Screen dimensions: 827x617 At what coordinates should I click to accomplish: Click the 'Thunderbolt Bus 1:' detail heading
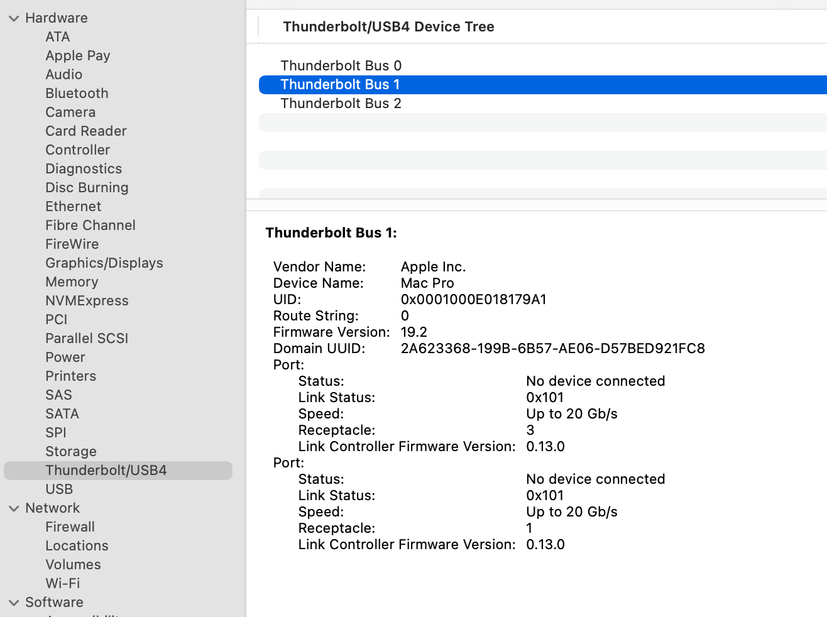331,233
